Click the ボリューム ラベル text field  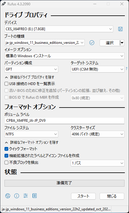64,121
